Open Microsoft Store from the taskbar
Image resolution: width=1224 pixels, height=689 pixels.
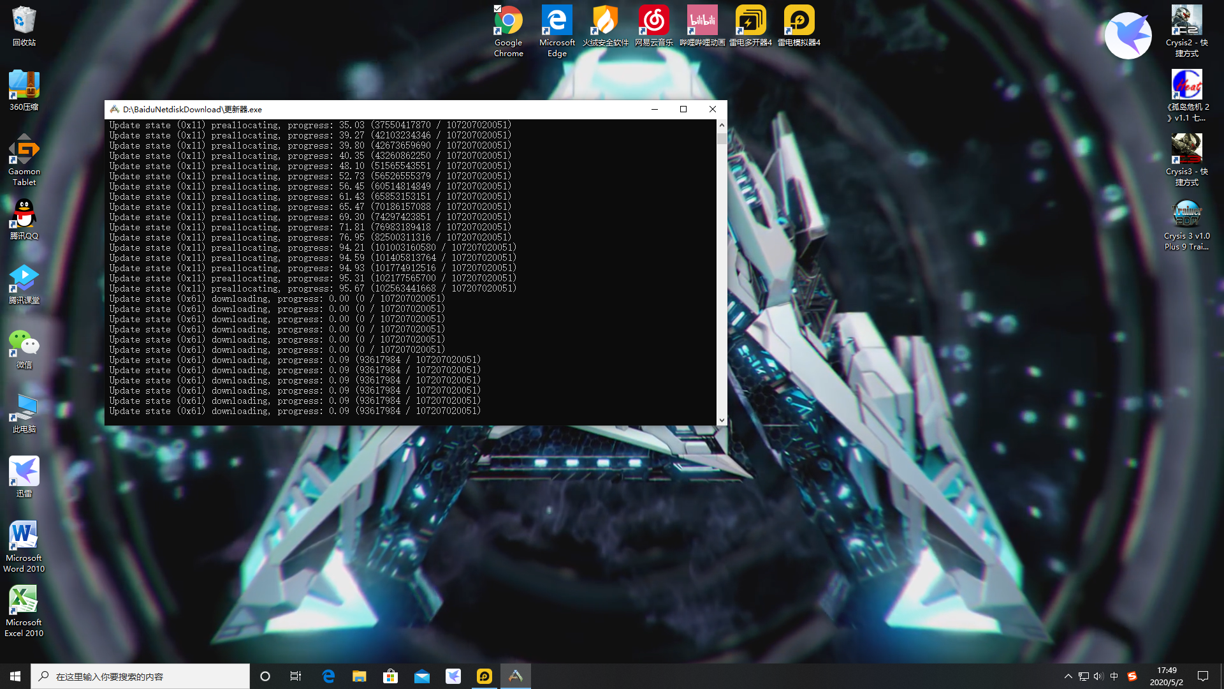click(390, 676)
